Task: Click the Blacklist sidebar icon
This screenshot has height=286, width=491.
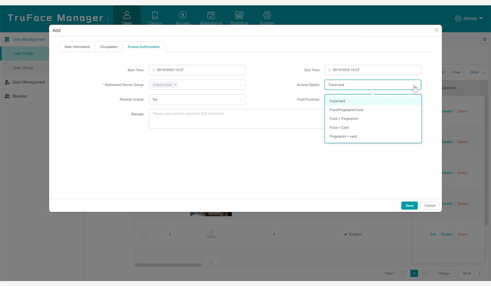Action: coord(7,96)
